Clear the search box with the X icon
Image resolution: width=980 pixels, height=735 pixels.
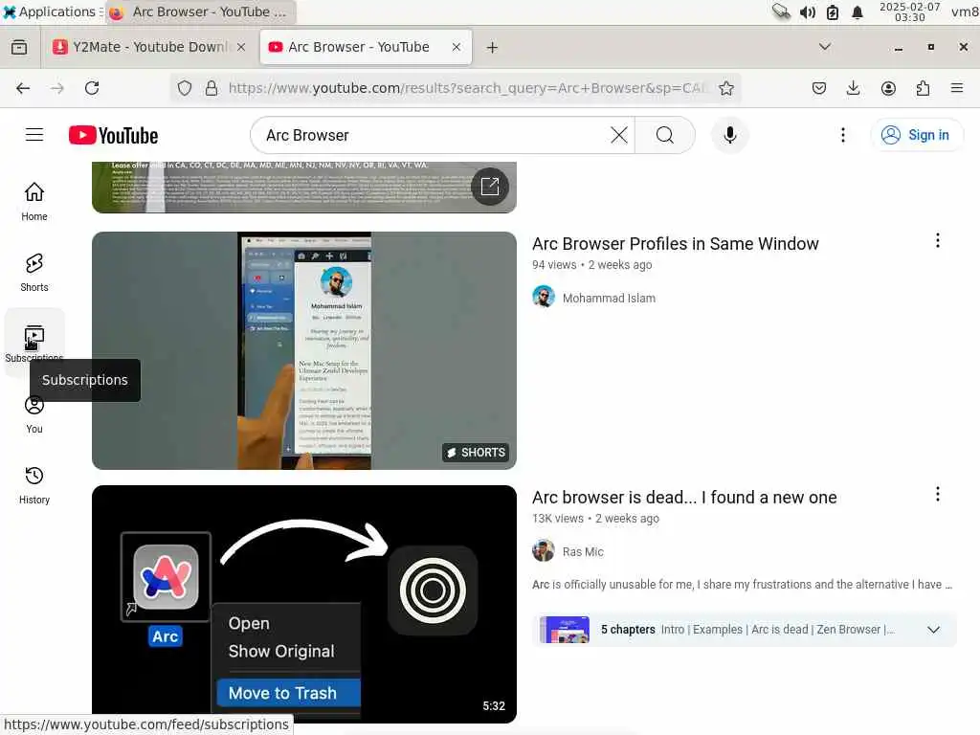[x=619, y=135]
